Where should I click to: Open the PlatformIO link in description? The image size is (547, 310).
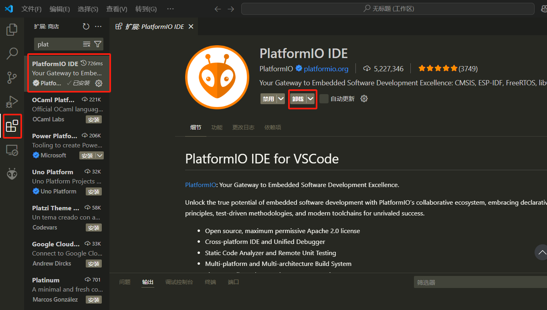[x=201, y=185]
